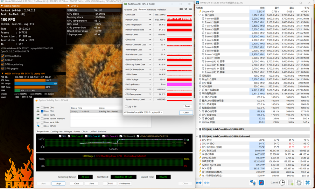Click the FurMark GPU usage blue bar

[36, 84]
